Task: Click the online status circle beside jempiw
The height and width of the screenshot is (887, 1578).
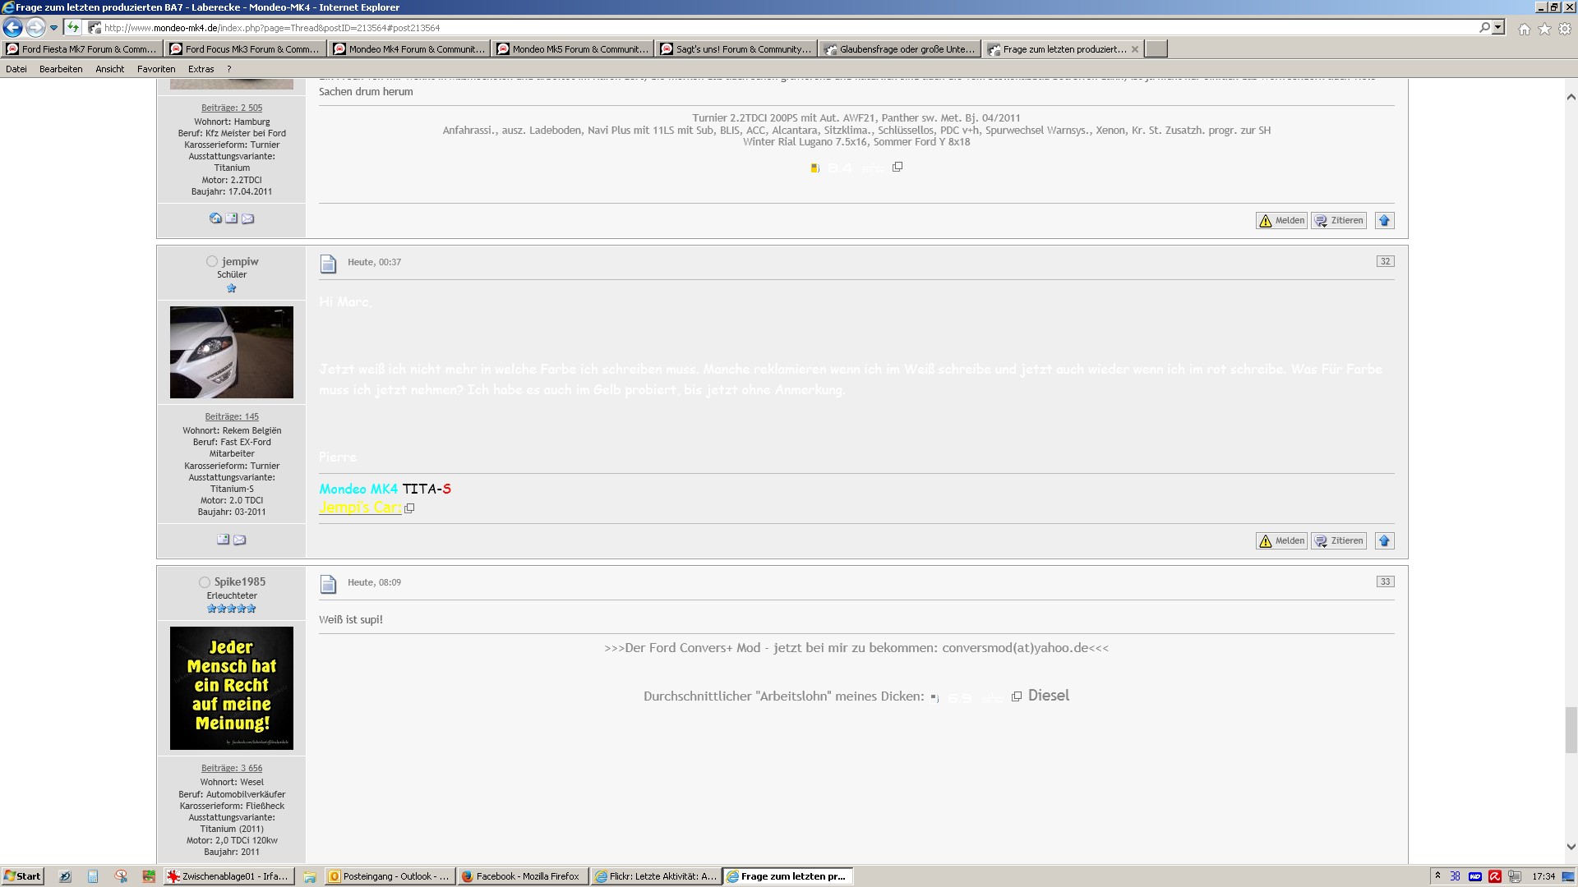Action: click(212, 261)
